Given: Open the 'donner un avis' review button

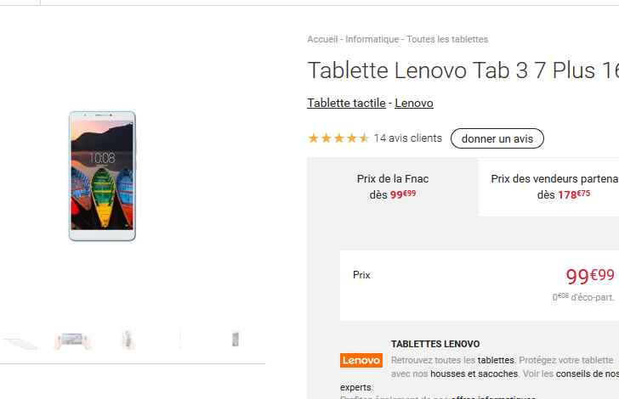Looking at the screenshot, I should pos(497,138).
